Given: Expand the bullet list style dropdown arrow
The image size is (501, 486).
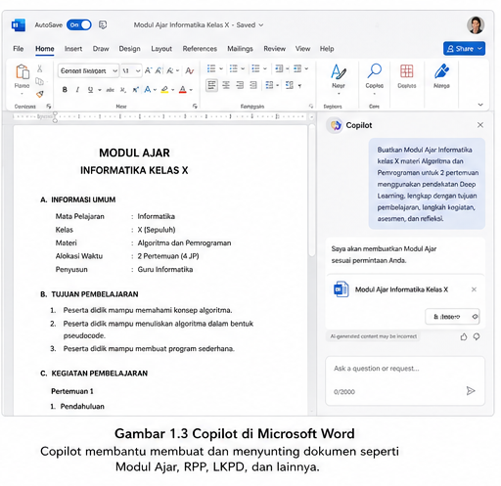Looking at the screenshot, I should 221,68.
